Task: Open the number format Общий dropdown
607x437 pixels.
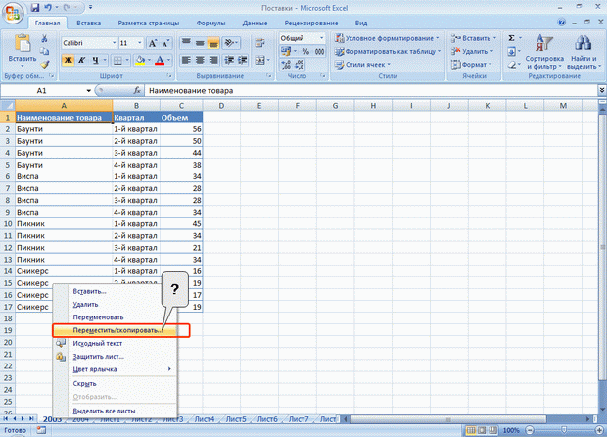Action: pos(321,38)
